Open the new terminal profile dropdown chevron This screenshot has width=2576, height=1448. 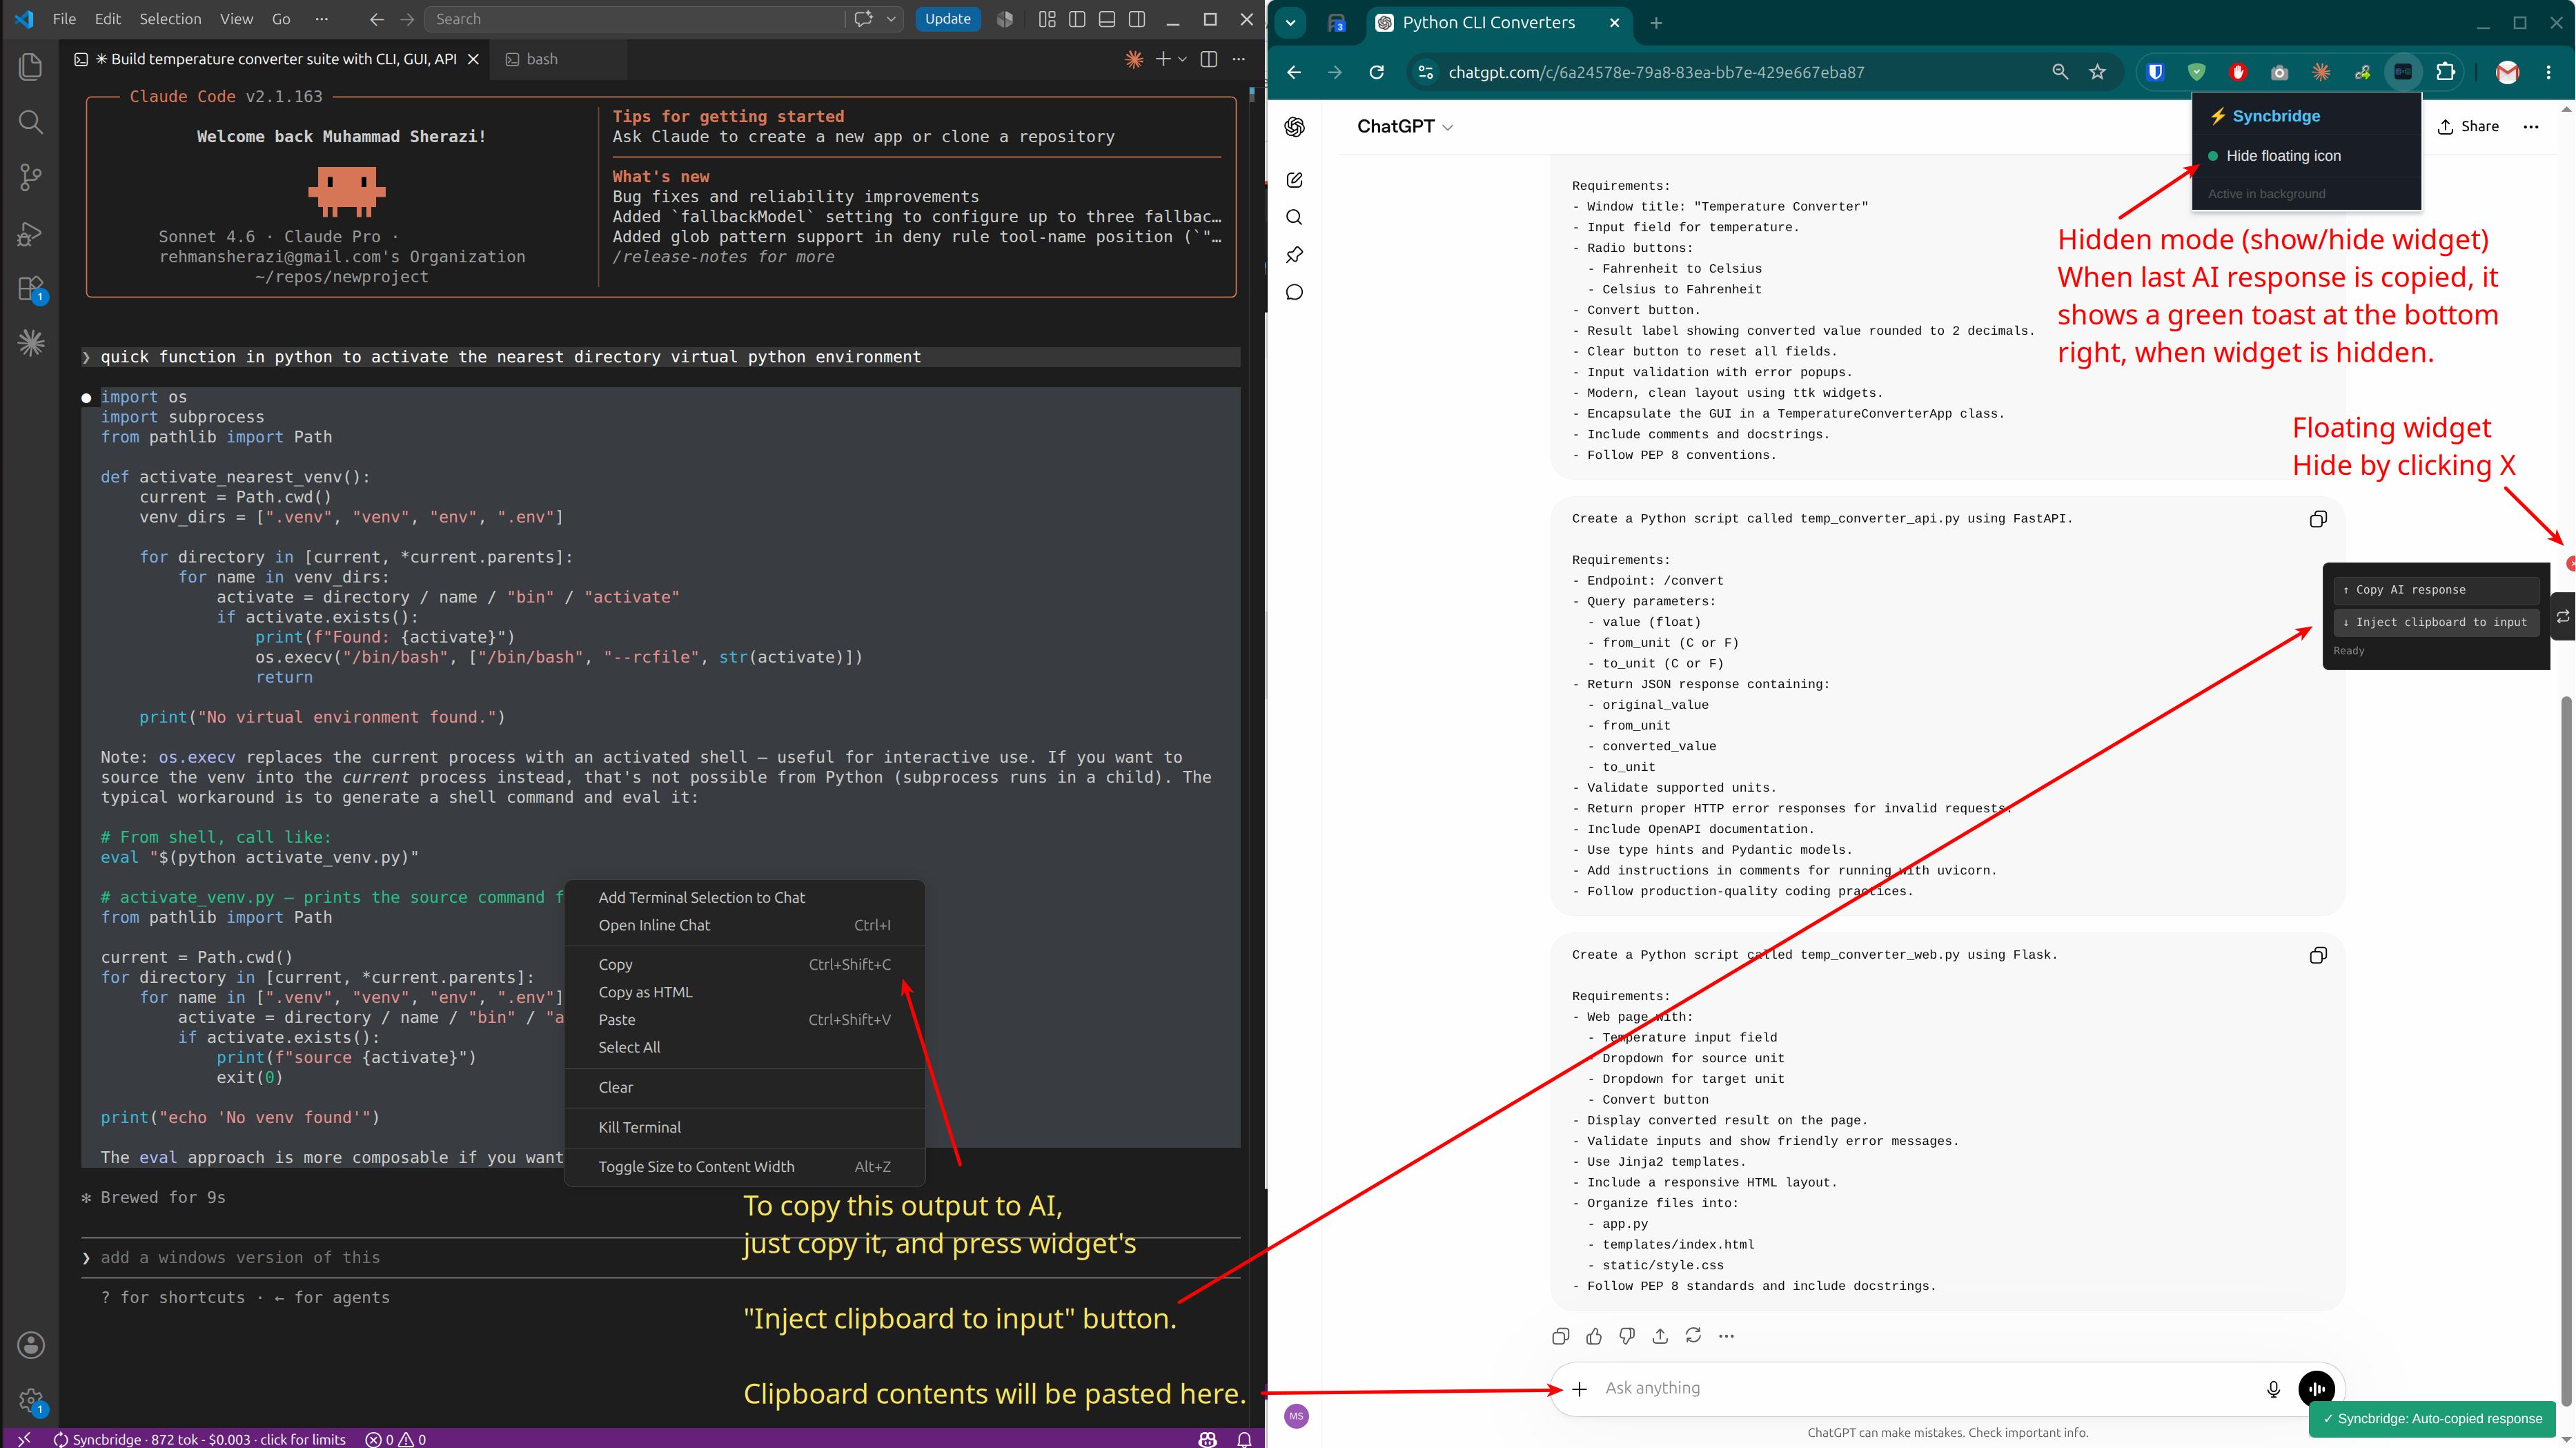pyautogui.click(x=1182, y=59)
